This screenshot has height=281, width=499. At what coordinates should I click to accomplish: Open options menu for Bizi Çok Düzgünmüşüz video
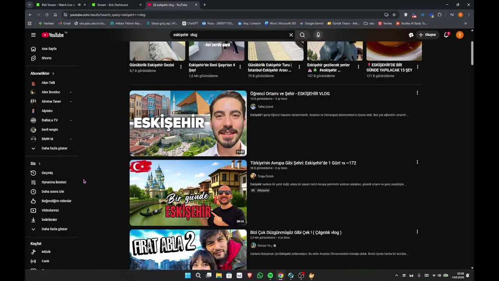coord(417,232)
